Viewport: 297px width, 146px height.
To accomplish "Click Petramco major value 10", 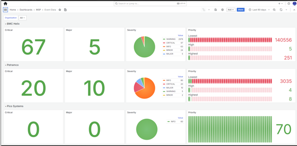I will 94,89.
